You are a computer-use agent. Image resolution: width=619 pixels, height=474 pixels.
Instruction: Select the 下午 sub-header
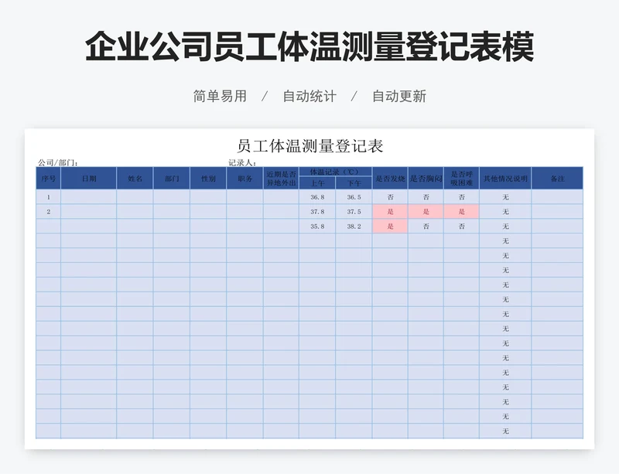click(x=354, y=183)
